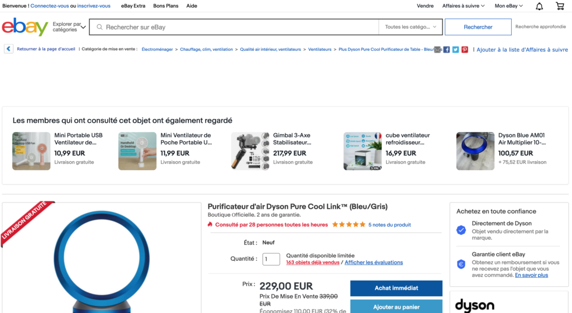Viewport: 572px width, 313px height.
Task: Expand Explorer par catégories dropdown
Action: click(69, 27)
